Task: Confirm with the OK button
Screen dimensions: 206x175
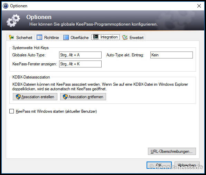Action: click(159, 165)
